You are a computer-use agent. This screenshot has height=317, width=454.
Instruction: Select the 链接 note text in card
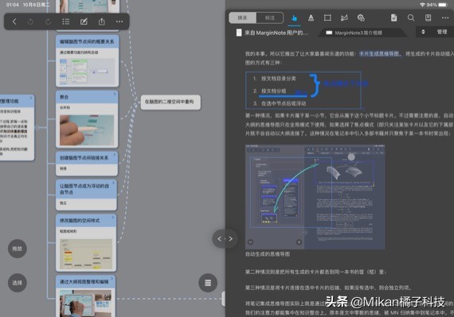click(63, 168)
